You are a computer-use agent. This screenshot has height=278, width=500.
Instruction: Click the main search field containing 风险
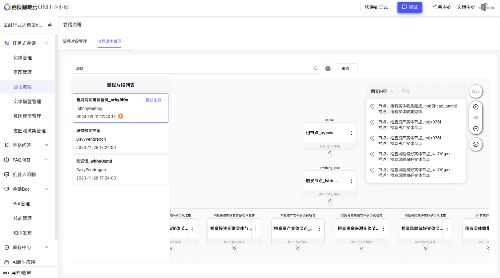click(x=196, y=68)
